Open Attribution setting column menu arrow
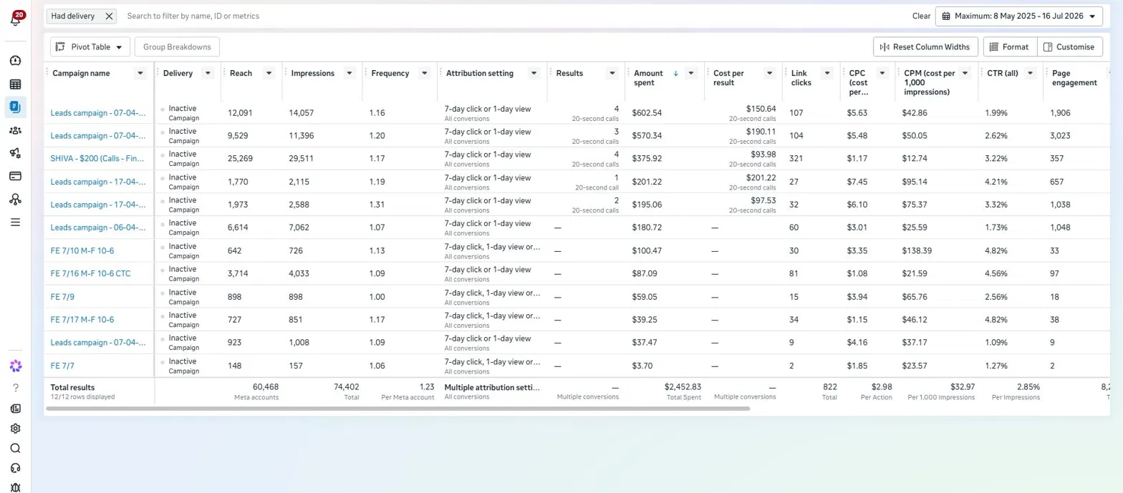This screenshot has width=1123, height=493. [x=534, y=73]
